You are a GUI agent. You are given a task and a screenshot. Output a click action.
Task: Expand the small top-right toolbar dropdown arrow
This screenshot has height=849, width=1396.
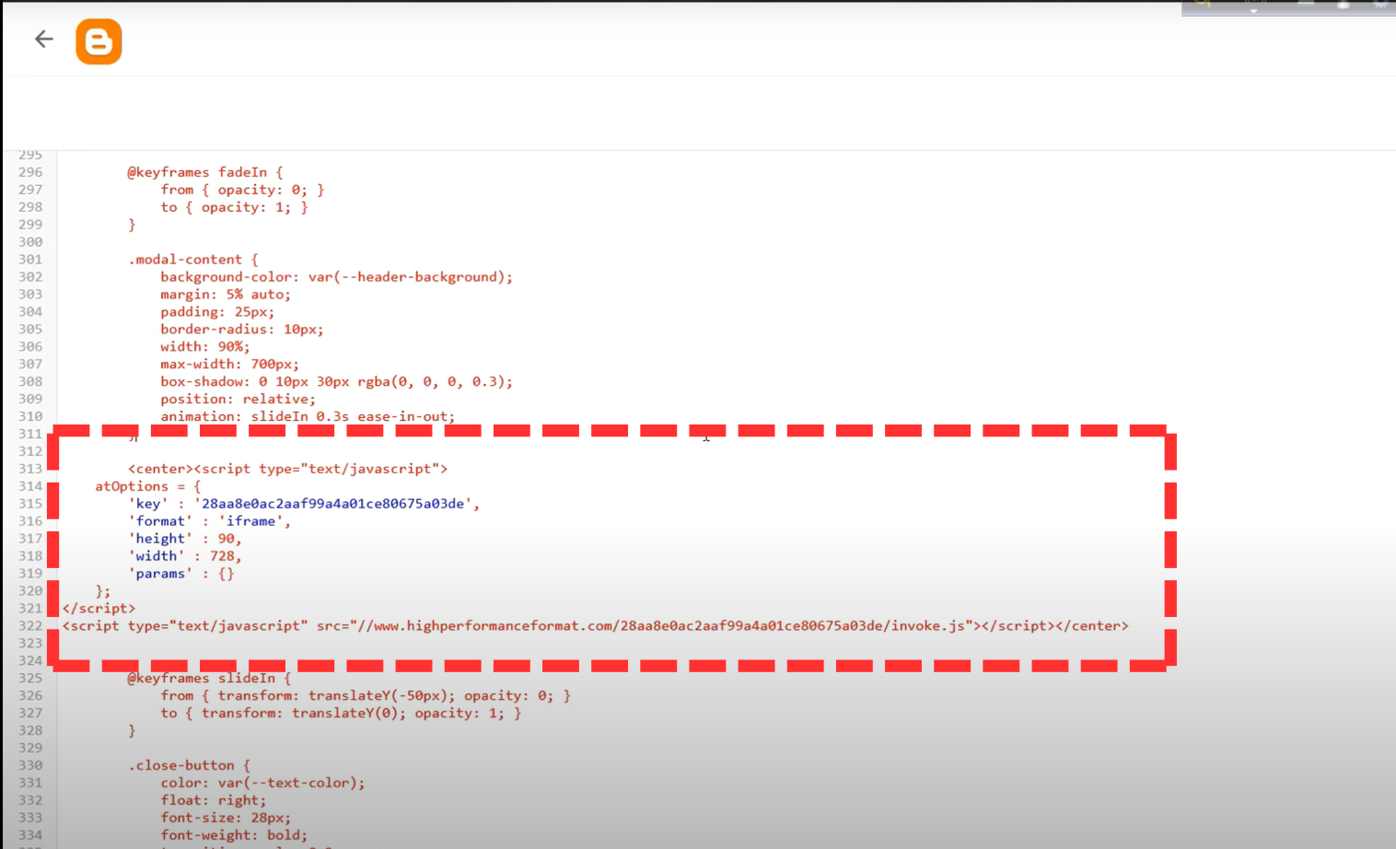[x=1252, y=9]
